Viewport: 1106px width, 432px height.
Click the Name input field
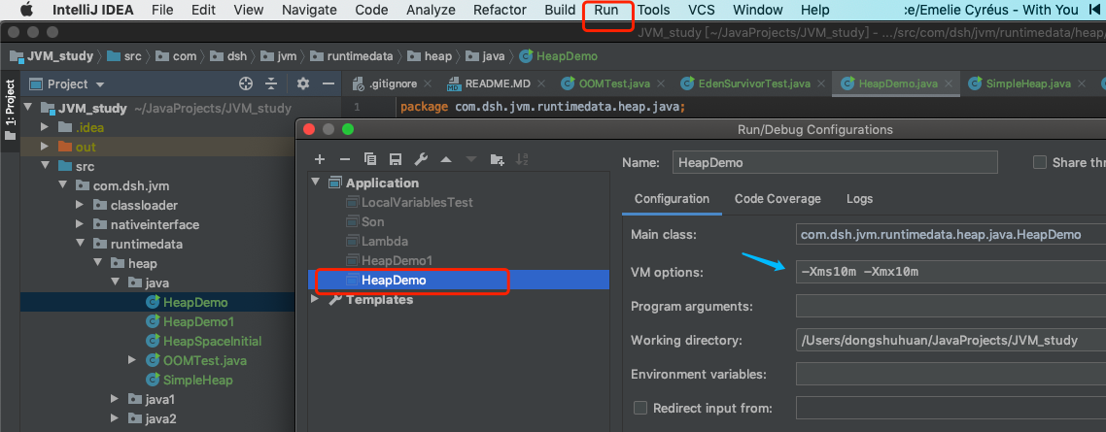click(835, 162)
